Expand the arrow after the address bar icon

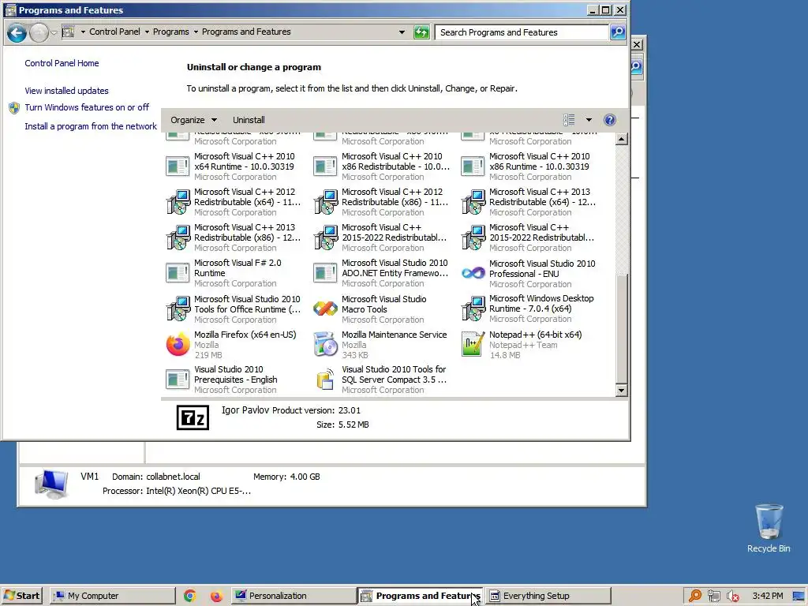click(83, 32)
